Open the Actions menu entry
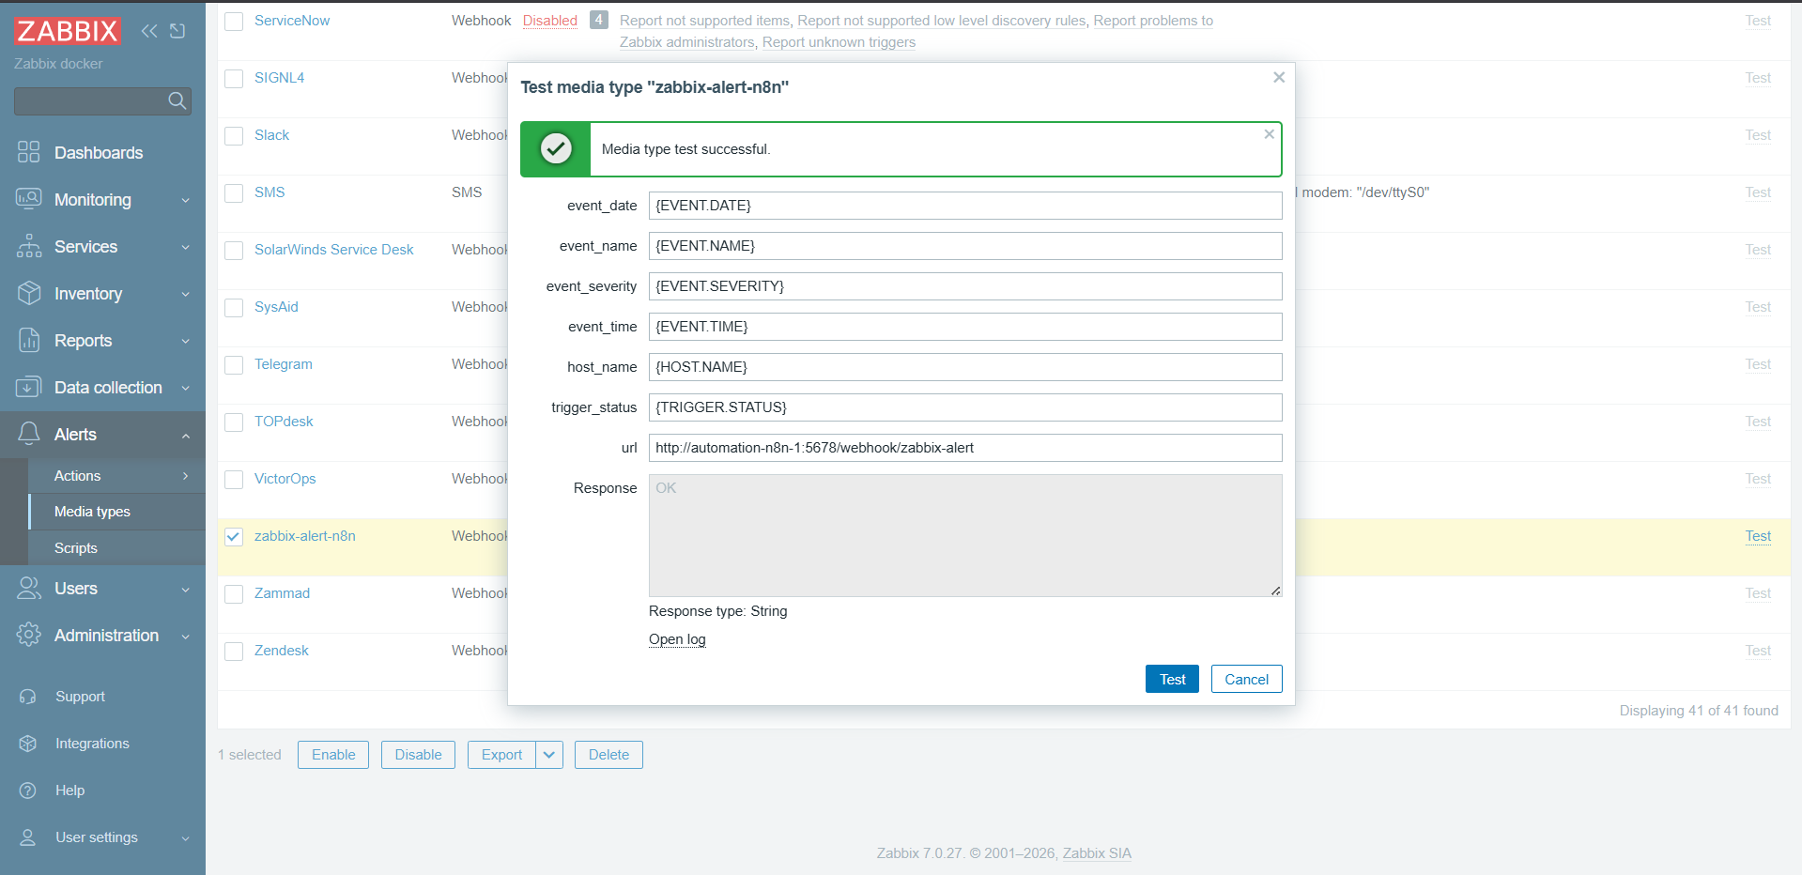 point(116,476)
